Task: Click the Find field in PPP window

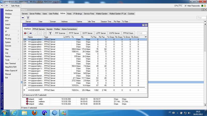Action: 142,33
